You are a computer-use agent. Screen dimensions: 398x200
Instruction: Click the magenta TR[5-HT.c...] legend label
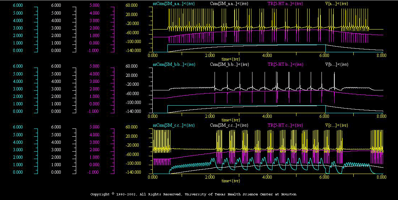285,125
